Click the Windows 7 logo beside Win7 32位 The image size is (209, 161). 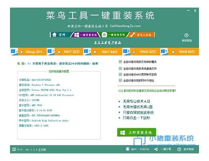click(x=51, y=51)
